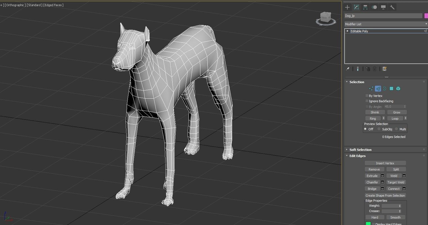This screenshot has width=428, height=225.
Task: Click Create Shape From Selection button
Action: pos(385,196)
